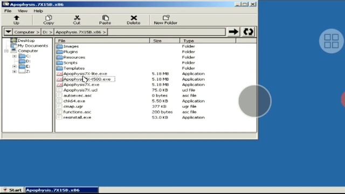Select the chk64.exe file icon
The width and height of the screenshot is (345, 194).
click(59, 101)
